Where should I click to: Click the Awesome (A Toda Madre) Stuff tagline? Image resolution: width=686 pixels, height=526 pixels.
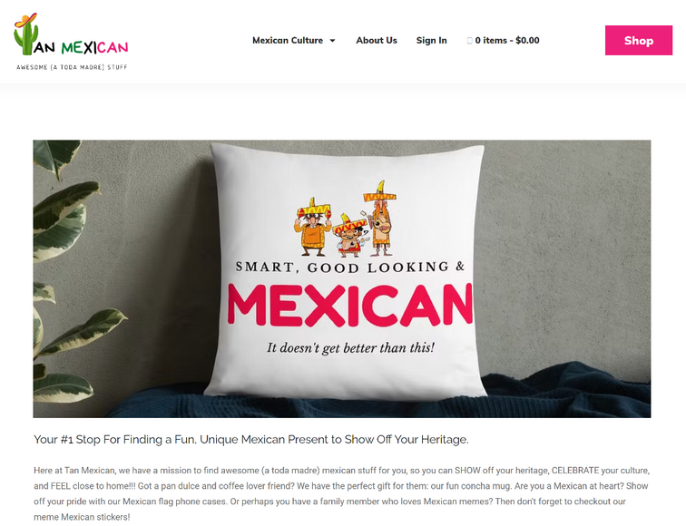72,67
